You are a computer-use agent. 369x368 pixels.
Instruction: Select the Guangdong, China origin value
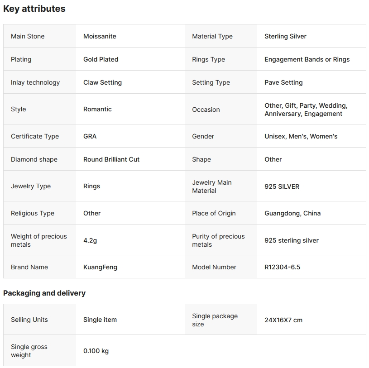click(x=292, y=213)
